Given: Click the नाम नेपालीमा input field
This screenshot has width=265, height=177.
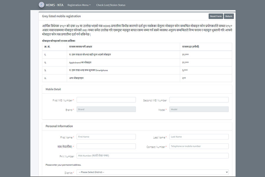Looking at the screenshot, I should 106,146.
